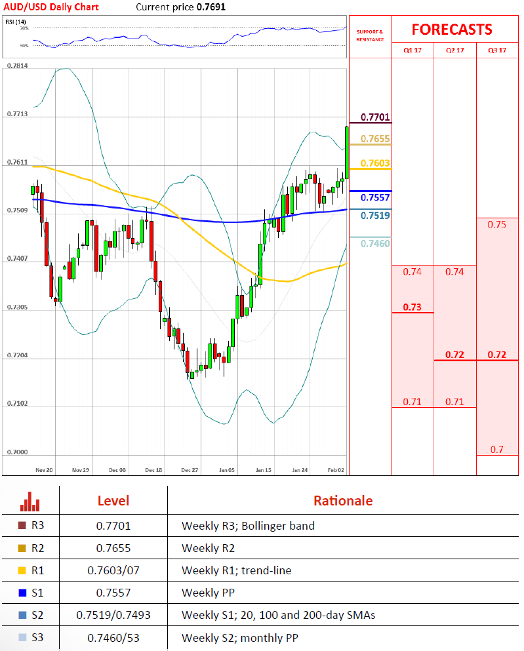Click the red bar-chart icon in table header
The image size is (524, 651).
point(30,502)
